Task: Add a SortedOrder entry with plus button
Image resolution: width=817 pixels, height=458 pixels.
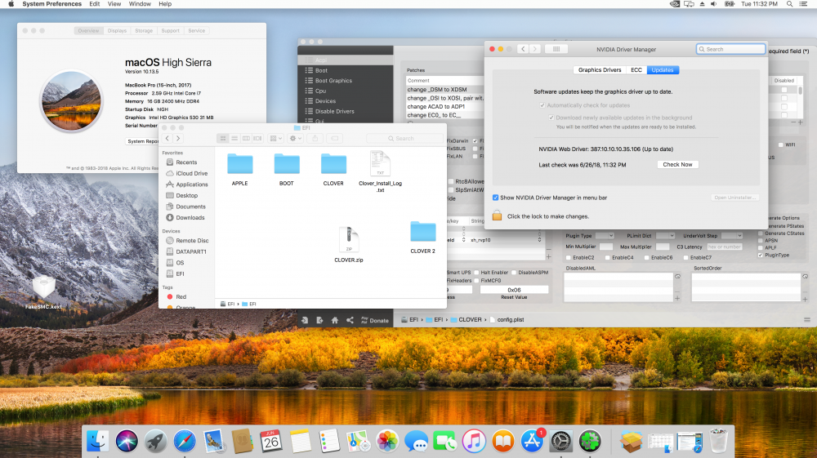Action: coord(805,299)
